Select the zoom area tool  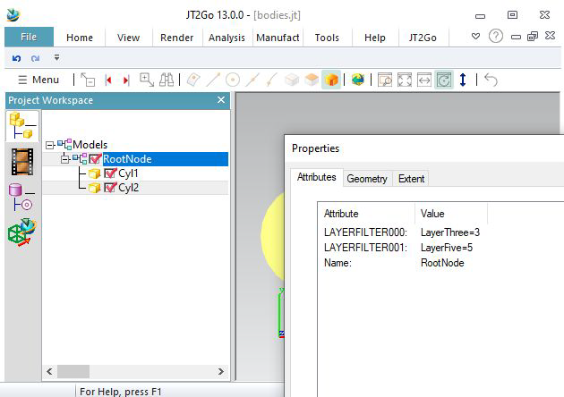point(147,80)
